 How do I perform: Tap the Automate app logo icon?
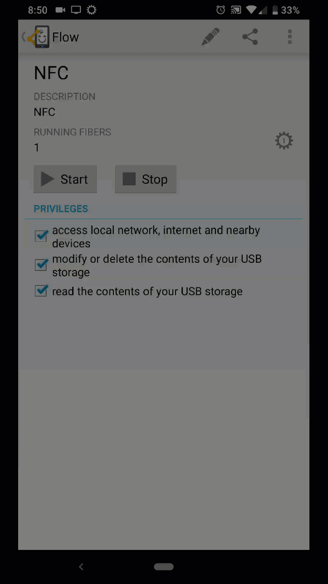point(38,37)
